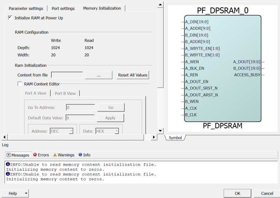Switch to the Port settings tab
280x198 pixels.
coord(63,8)
